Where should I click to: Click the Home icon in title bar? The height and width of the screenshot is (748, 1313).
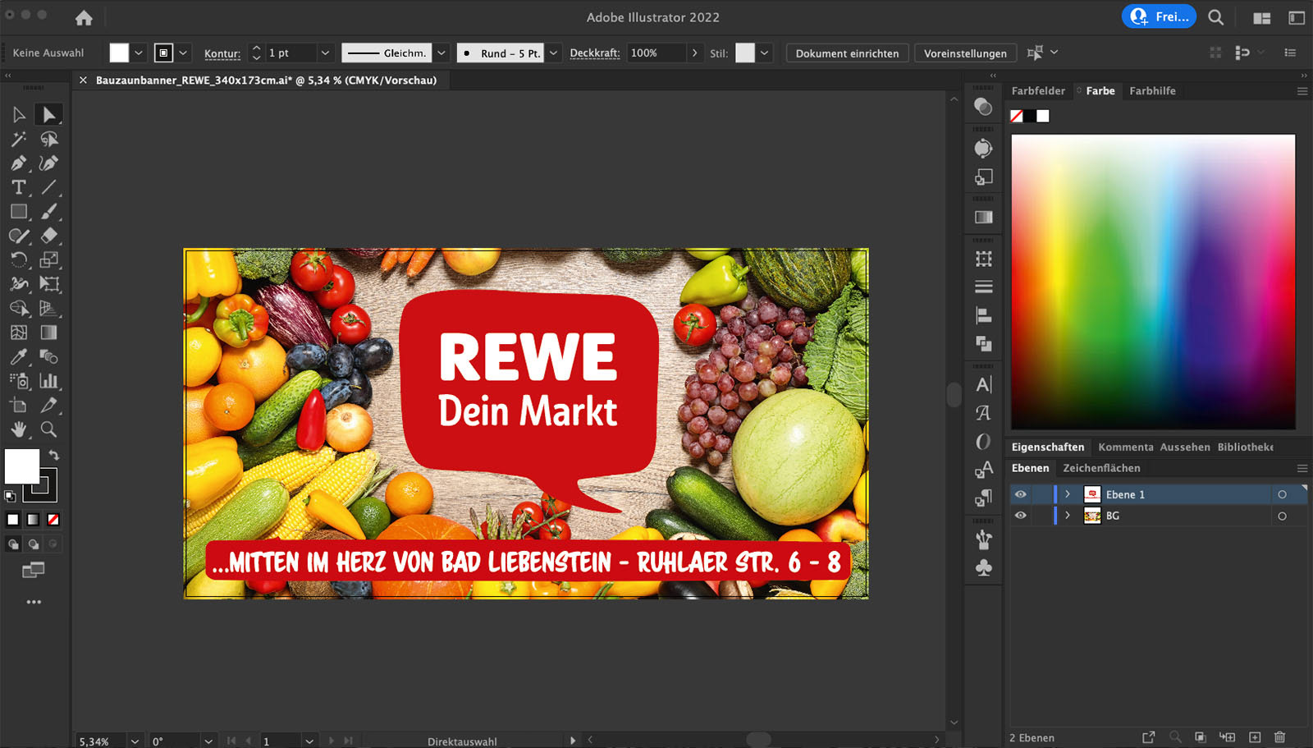[x=84, y=17]
